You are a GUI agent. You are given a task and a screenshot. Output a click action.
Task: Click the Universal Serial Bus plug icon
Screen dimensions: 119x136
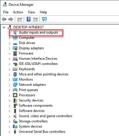click(15, 132)
